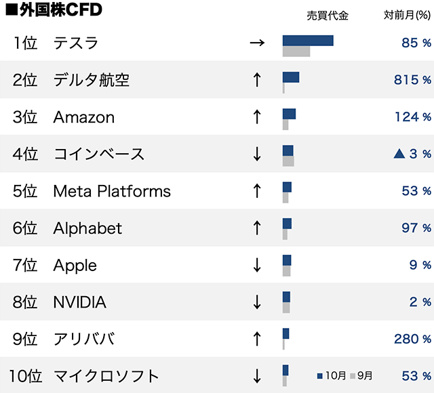Click the down arrow beside コインベース
The height and width of the screenshot is (393, 434).
tap(256, 154)
